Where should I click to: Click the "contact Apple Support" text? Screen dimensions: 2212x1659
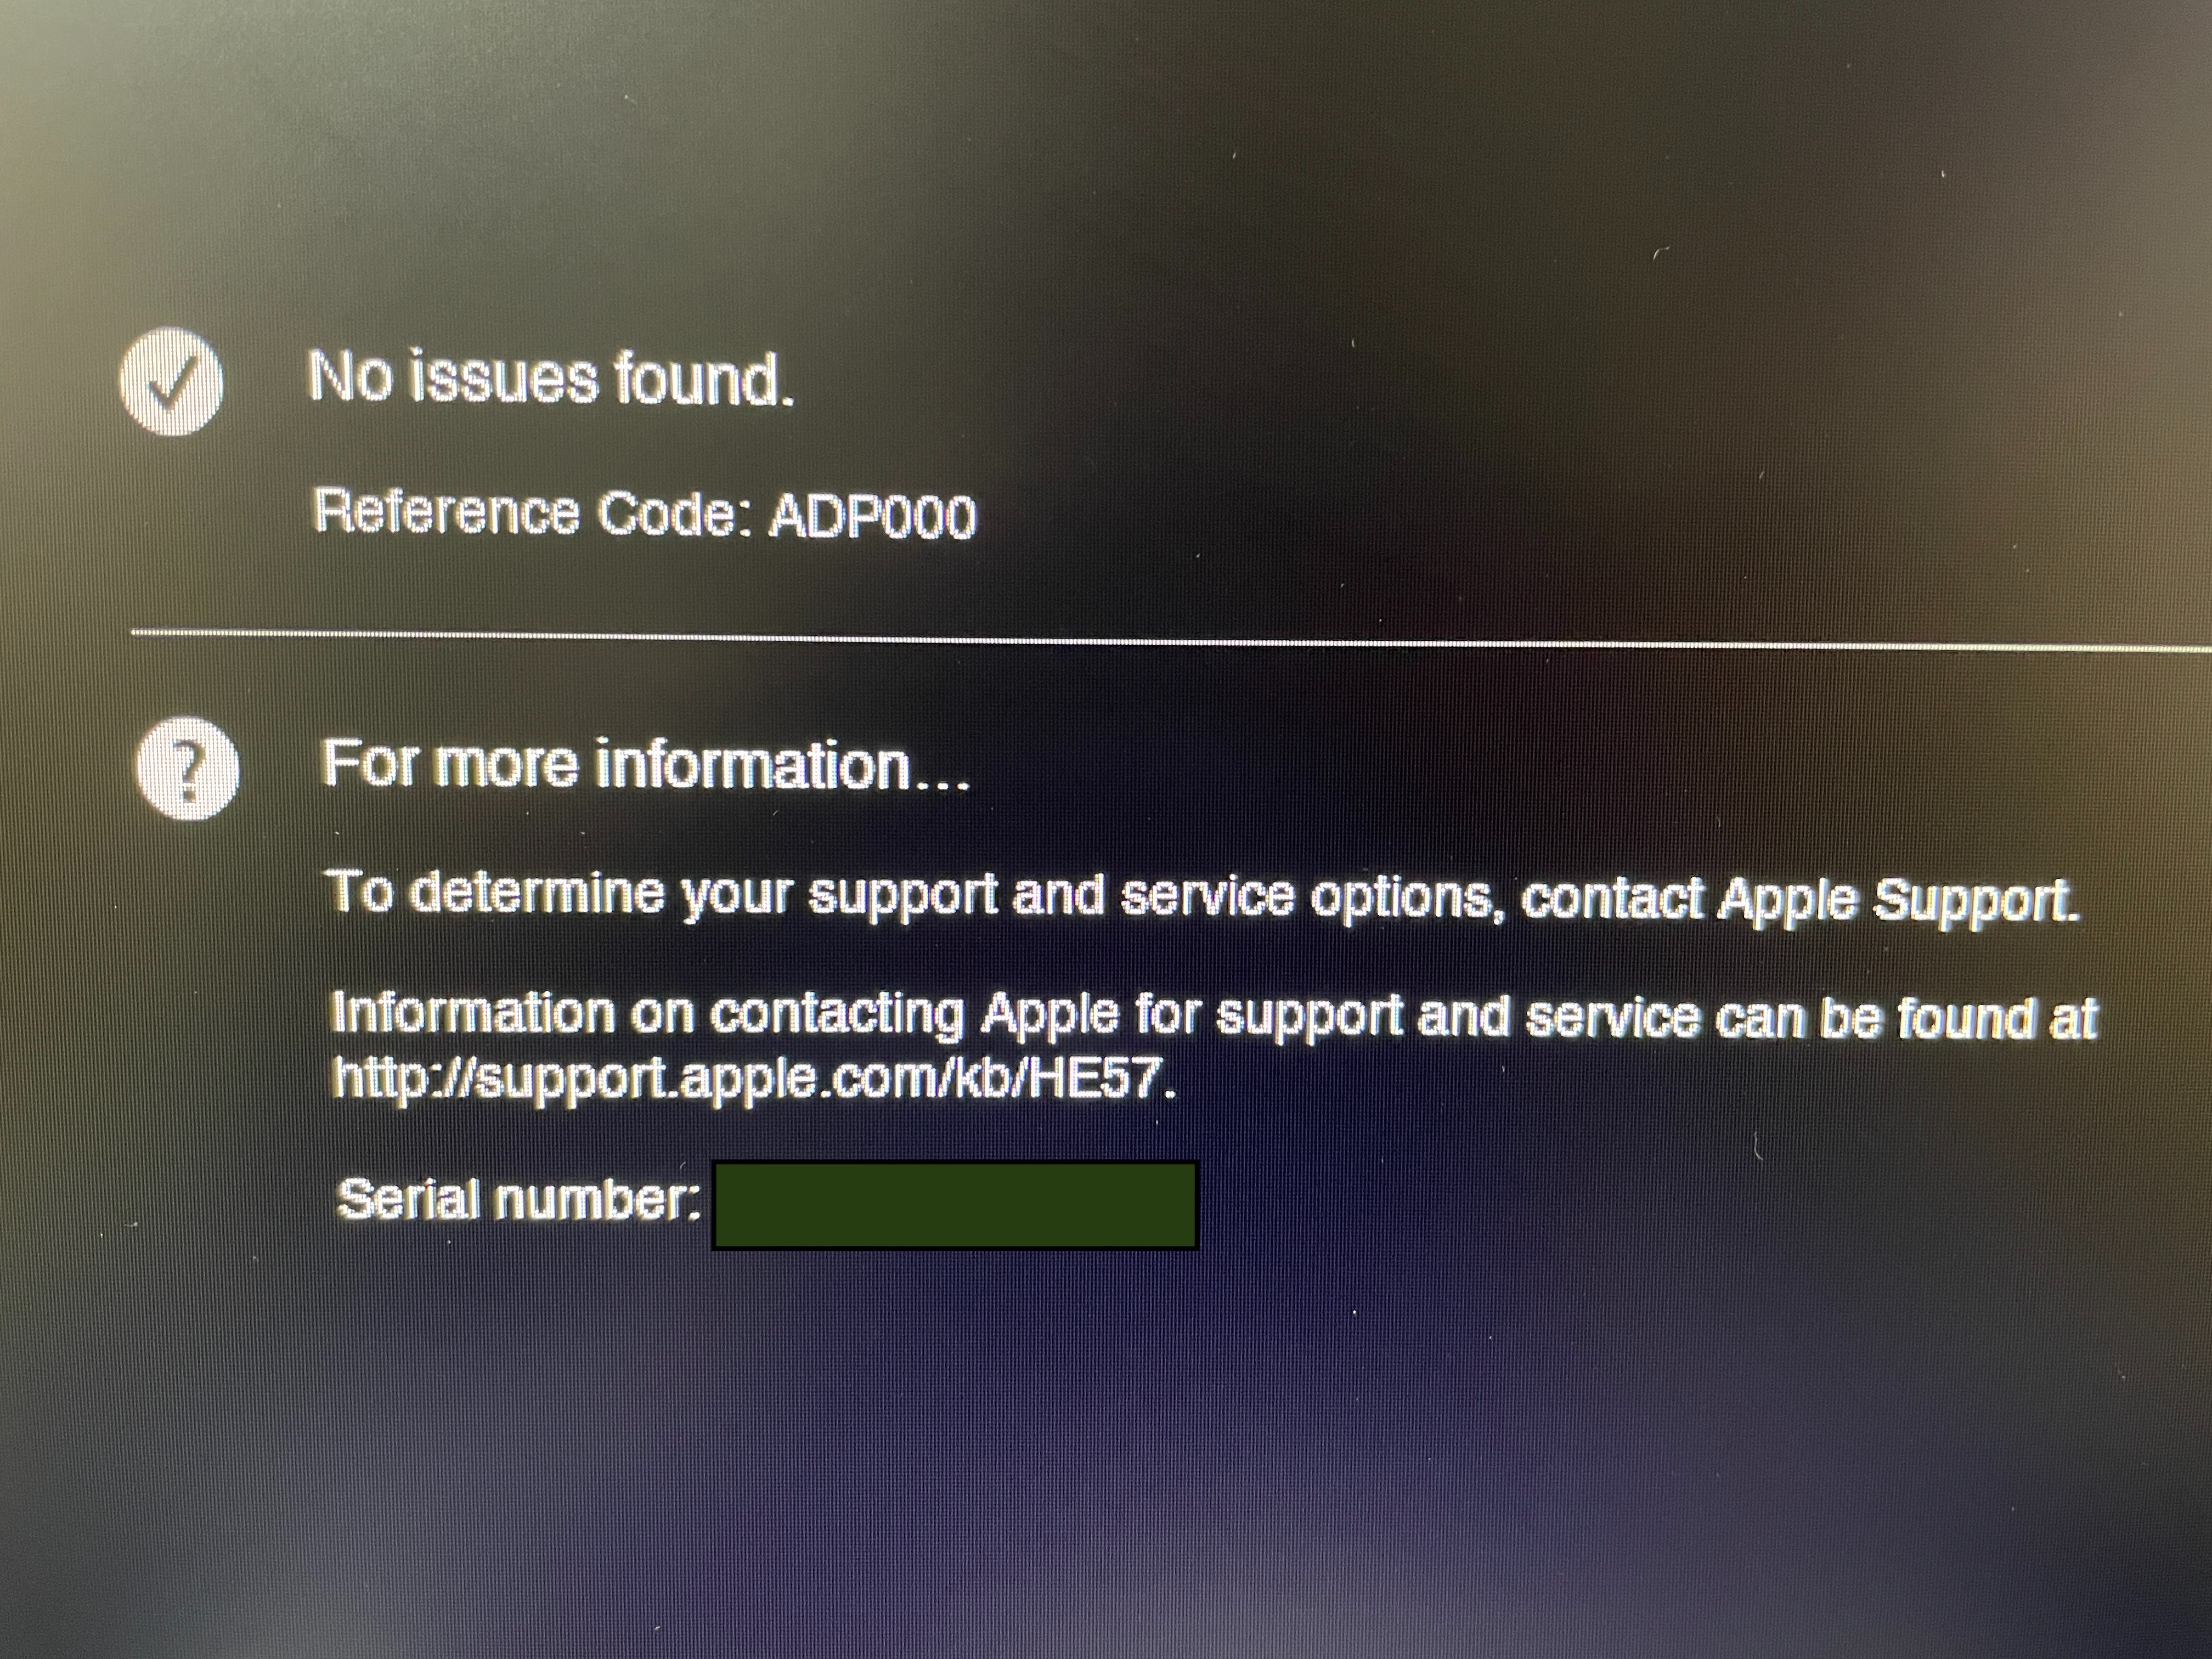pyautogui.click(x=1800, y=898)
